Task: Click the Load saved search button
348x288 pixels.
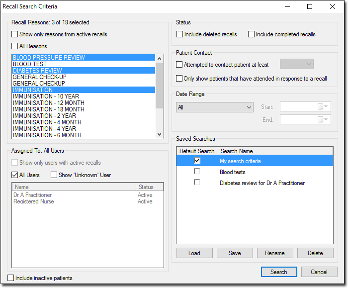Action: (x=194, y=253)
